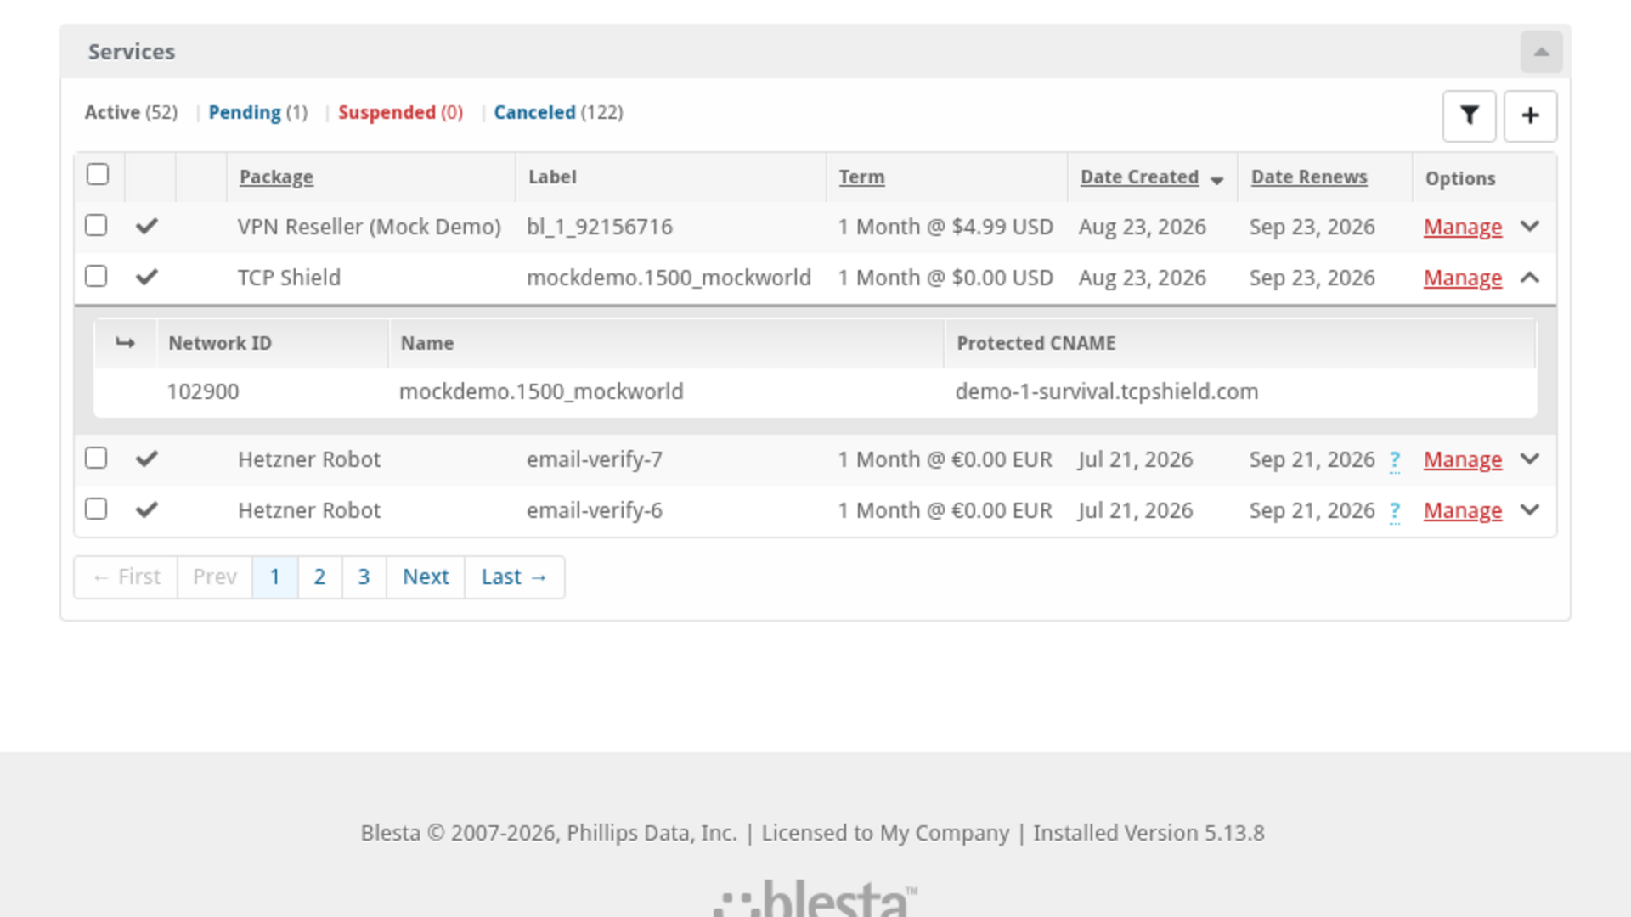Screen dimensions: 1631x917
Task: Click Network ID value 102900
Action: point(203,391)
